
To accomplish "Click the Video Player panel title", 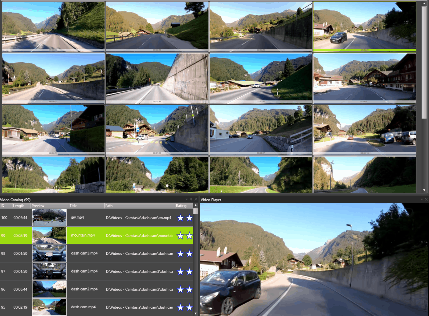I will click(210, 199).
